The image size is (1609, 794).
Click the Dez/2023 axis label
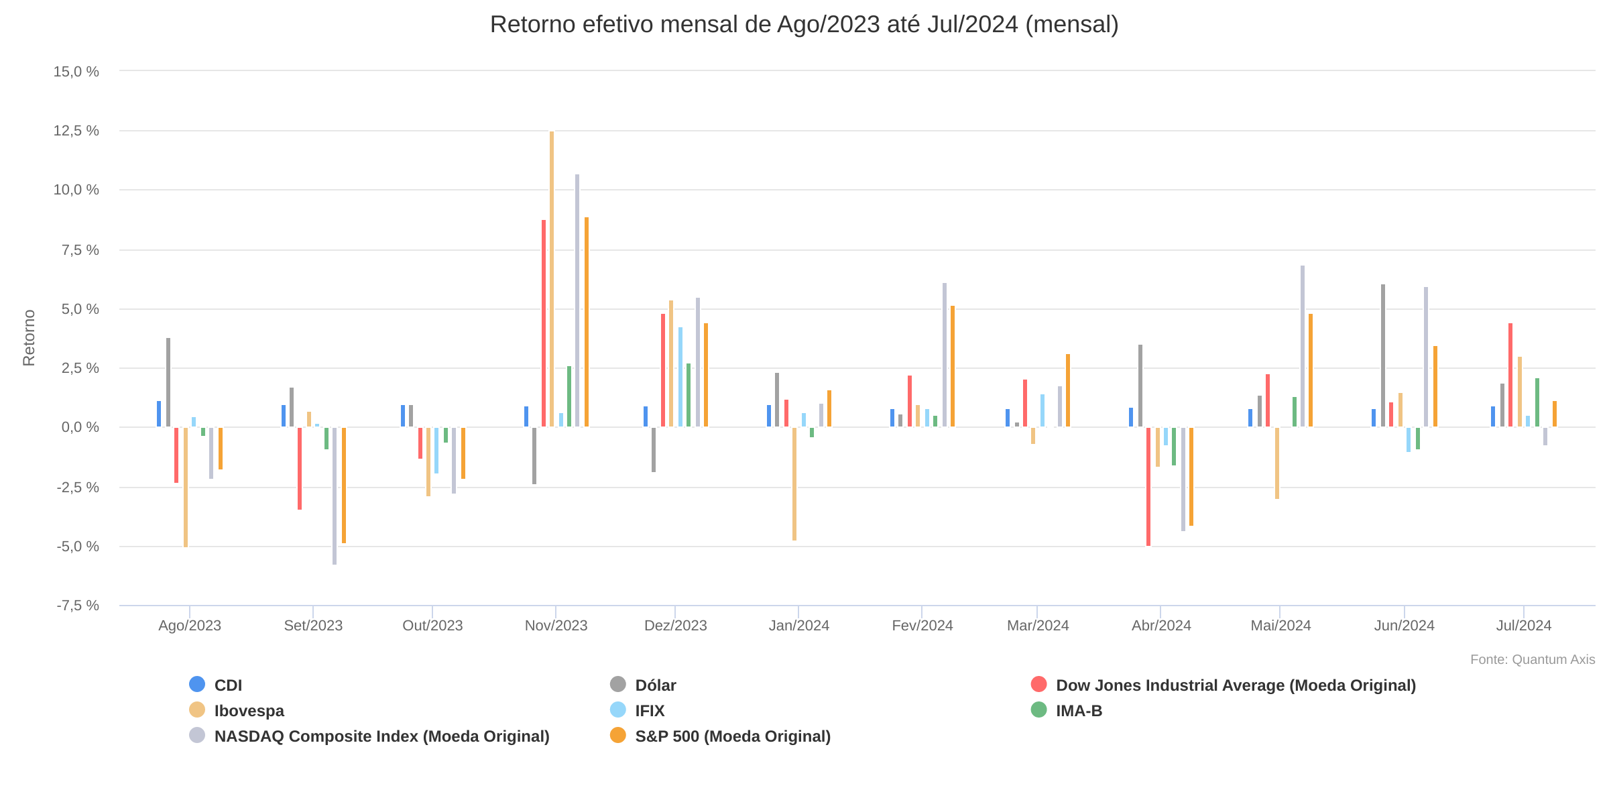tap(675, 626)
